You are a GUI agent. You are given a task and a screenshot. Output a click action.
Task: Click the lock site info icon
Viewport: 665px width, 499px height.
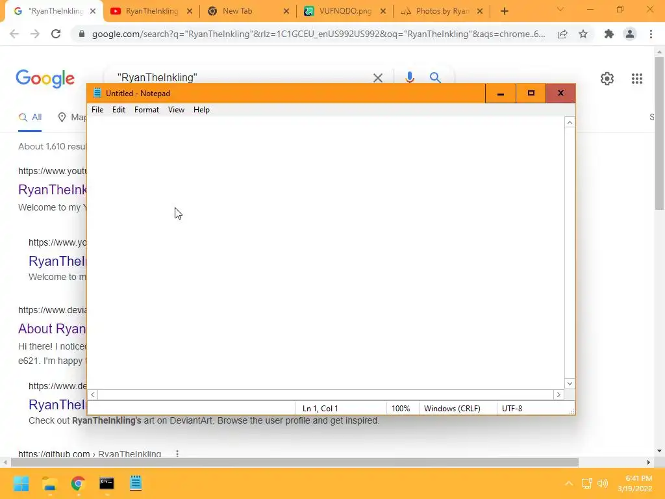[81, 34]
